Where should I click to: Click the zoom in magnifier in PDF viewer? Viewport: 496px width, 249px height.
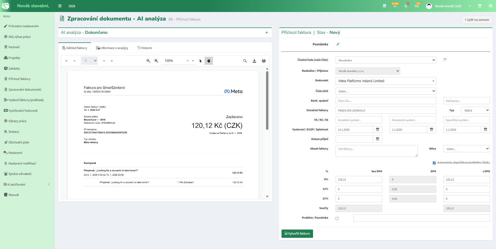156,61
